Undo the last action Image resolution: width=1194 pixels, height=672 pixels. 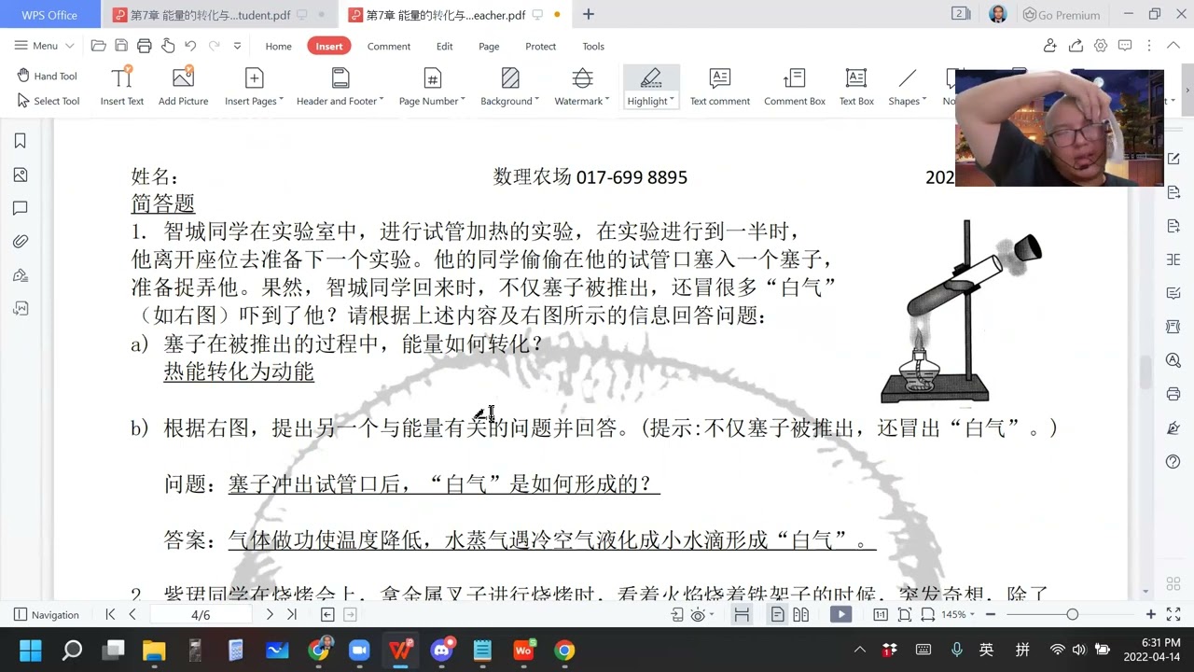tap(190, 46)
